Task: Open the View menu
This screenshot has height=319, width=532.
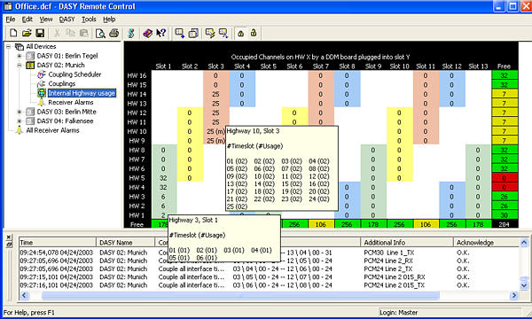Action: point(46,19)
